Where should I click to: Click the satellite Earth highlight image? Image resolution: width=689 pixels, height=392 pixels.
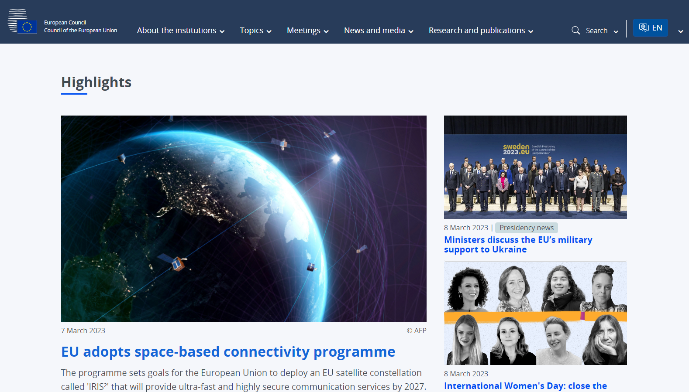click(x=244, y=218)
